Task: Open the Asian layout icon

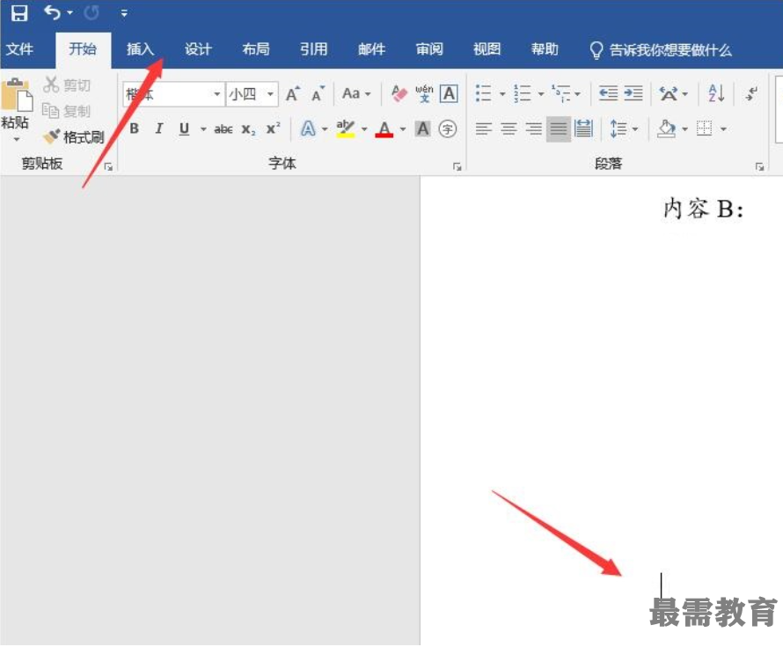Action: point(669,93)
